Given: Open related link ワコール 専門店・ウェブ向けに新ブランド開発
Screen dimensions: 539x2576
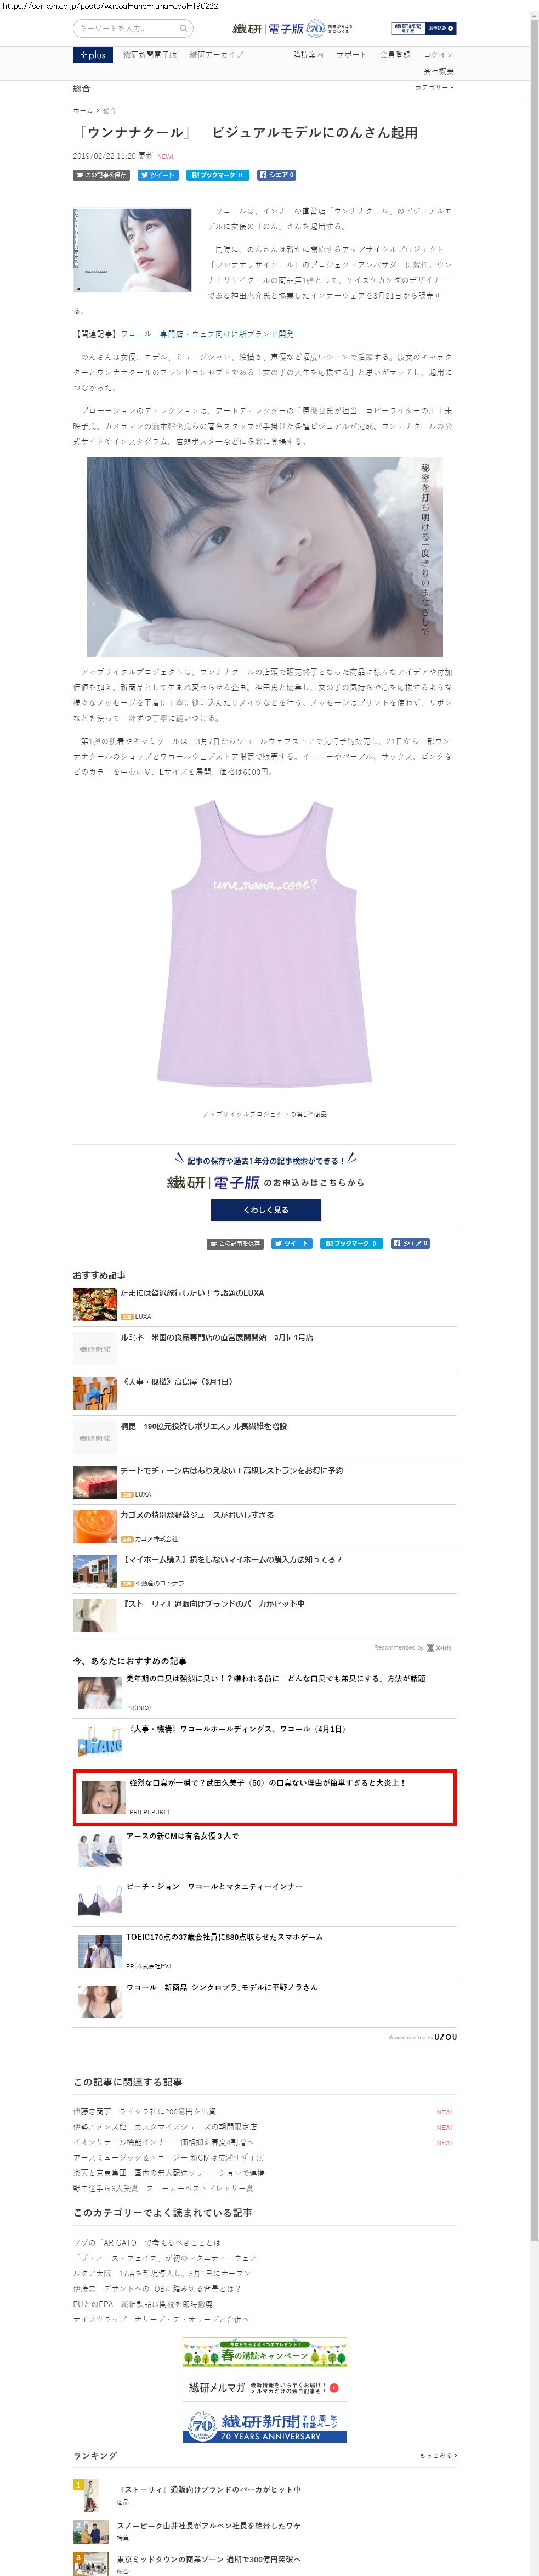Looking at the screenshot, I should pos(207,334).
